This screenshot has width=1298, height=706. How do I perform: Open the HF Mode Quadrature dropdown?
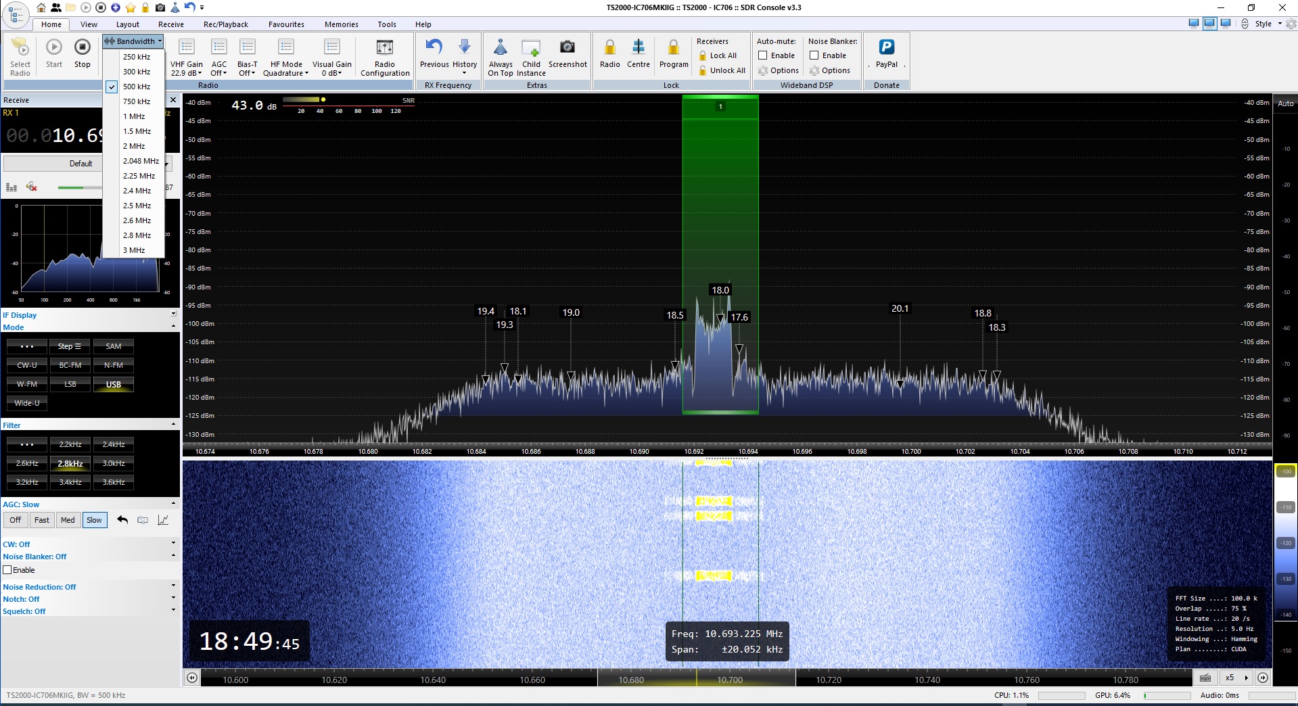(x=285, y=57)
